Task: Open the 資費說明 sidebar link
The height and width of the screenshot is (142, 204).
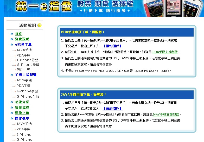Action: click(22, 39)
